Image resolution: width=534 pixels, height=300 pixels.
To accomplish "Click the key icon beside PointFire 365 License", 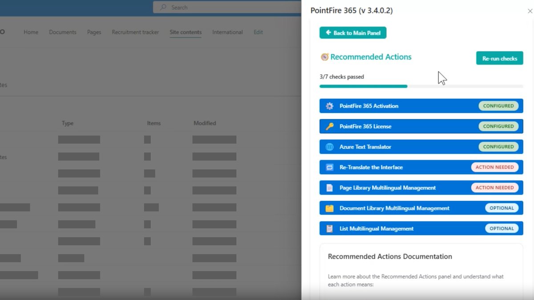I will (329, 127).
